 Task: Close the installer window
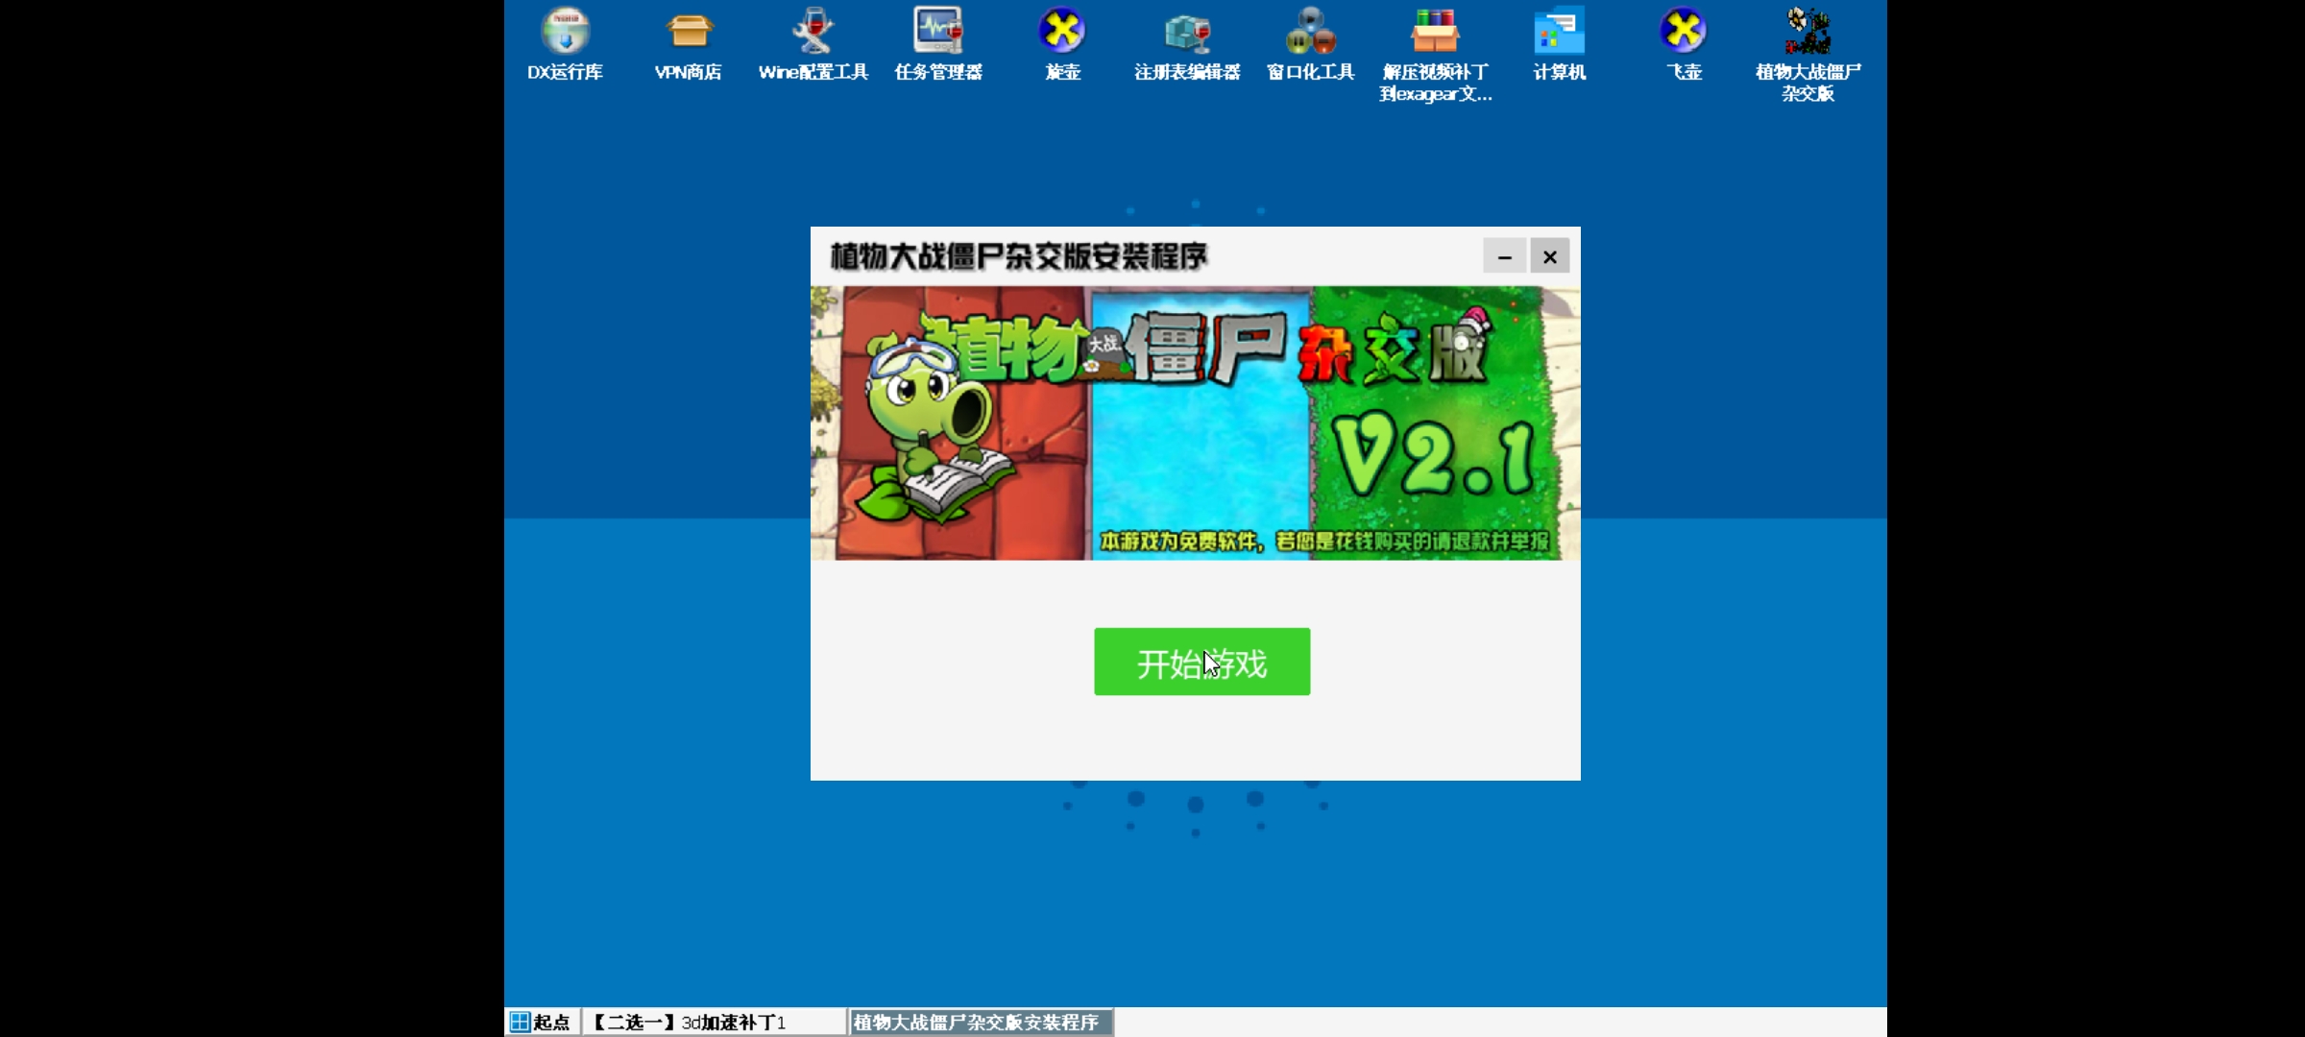(1549, 256)
